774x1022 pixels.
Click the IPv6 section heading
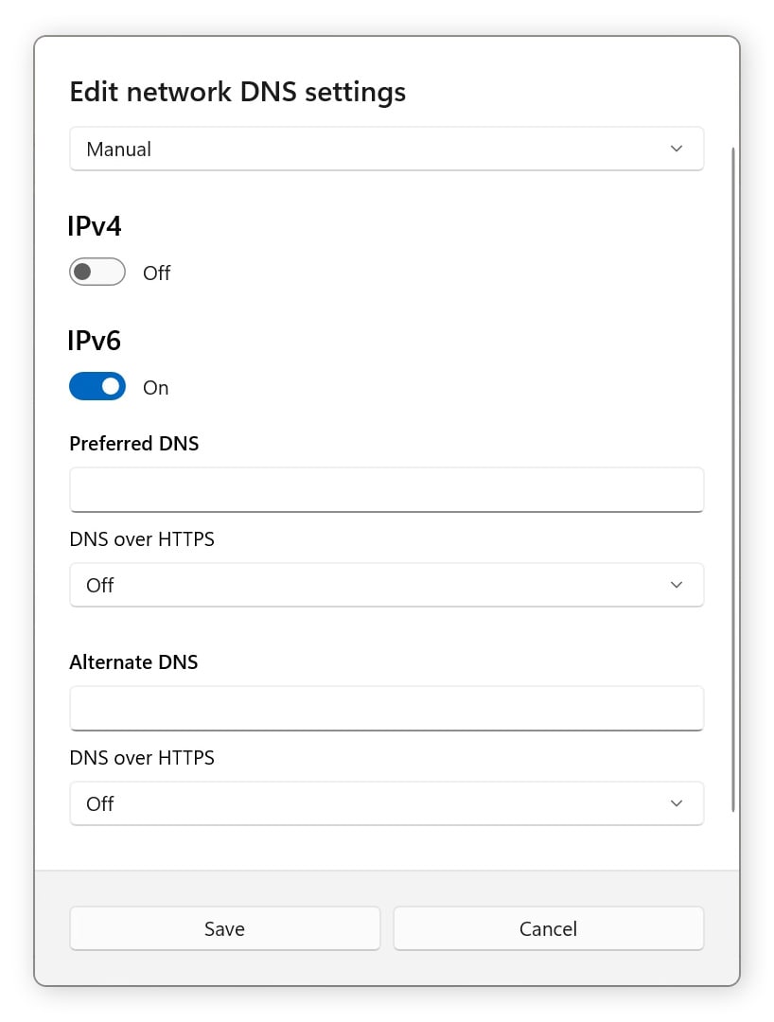95,340
